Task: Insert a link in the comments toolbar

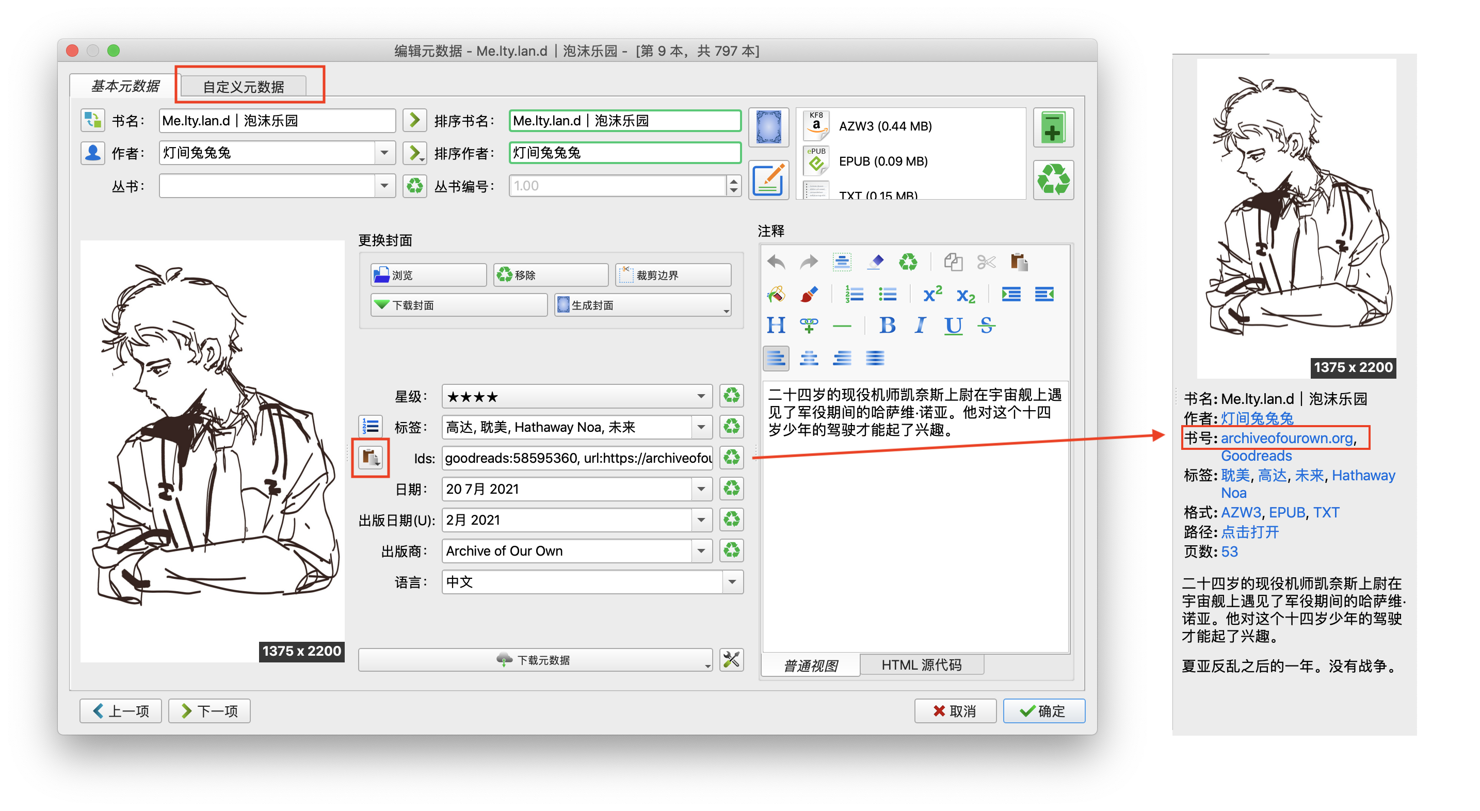Action: point(809,326)
